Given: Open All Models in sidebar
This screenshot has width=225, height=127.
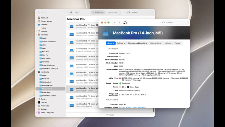Looking at the screenshot, I should click(43, 18).
